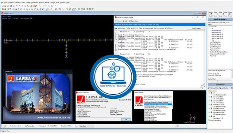233x133 pixels.
Task: Open the Auto Scale dropdown
Action: [86, 126]
